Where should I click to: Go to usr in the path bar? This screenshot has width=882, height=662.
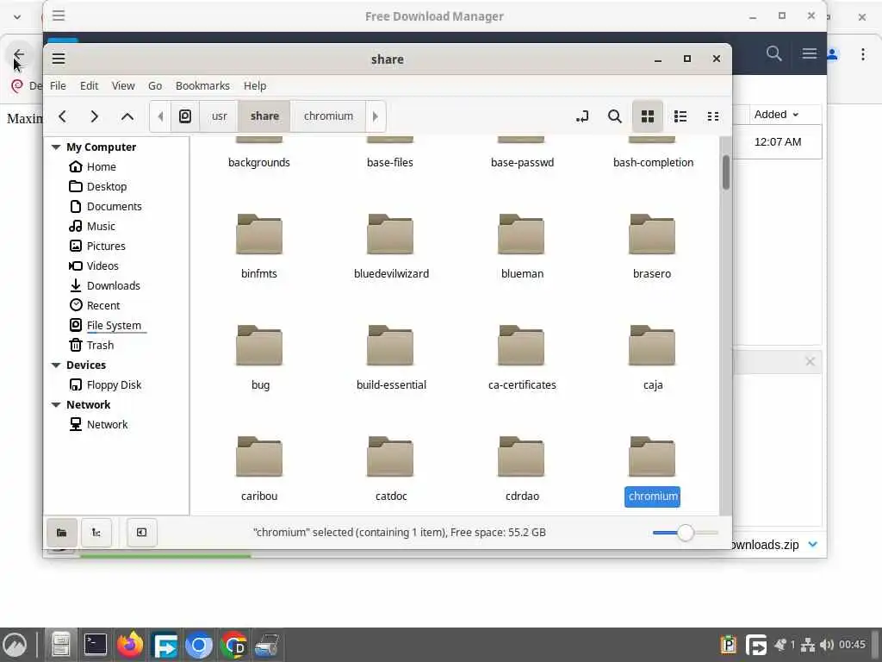pos(219,116)
